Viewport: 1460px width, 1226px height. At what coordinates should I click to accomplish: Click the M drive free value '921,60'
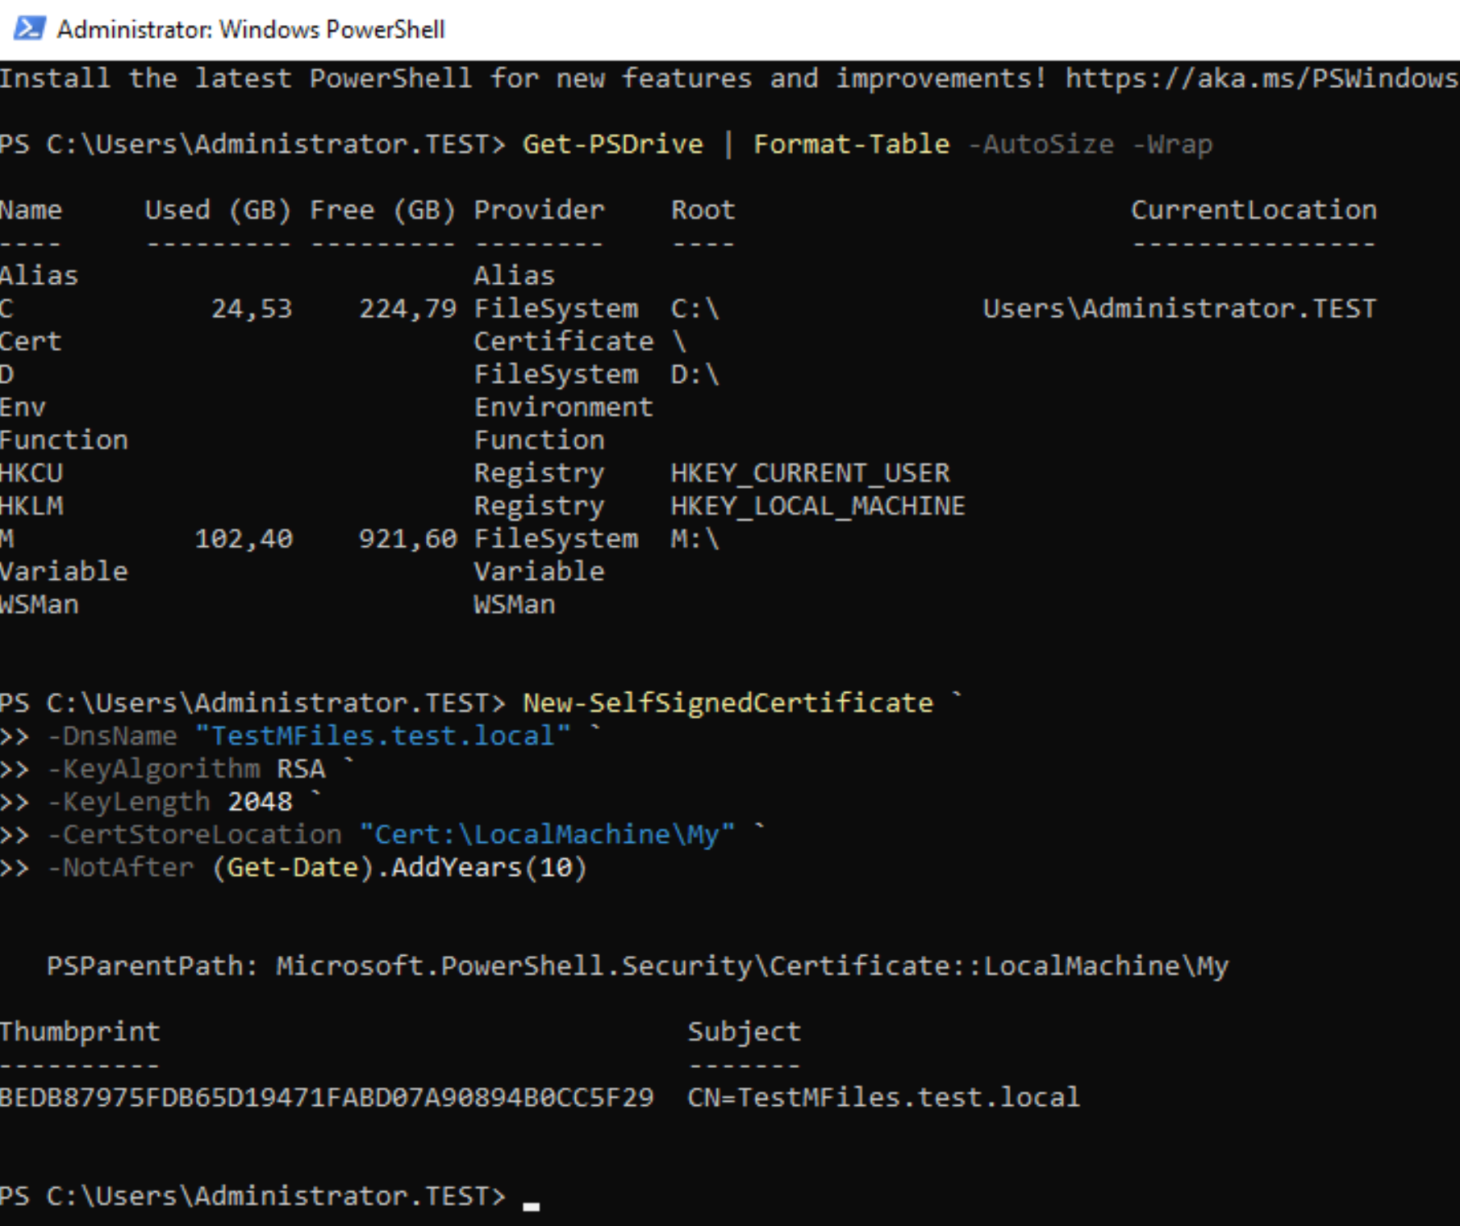tap(407, 539)
